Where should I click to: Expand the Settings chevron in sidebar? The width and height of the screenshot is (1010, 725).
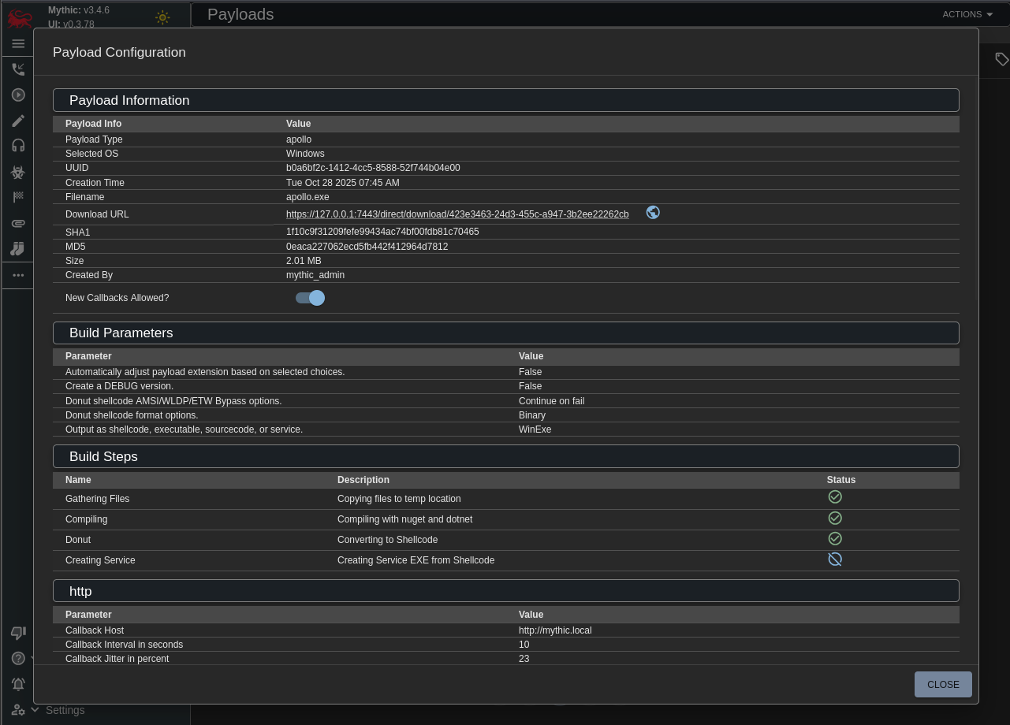click(35, 710)
